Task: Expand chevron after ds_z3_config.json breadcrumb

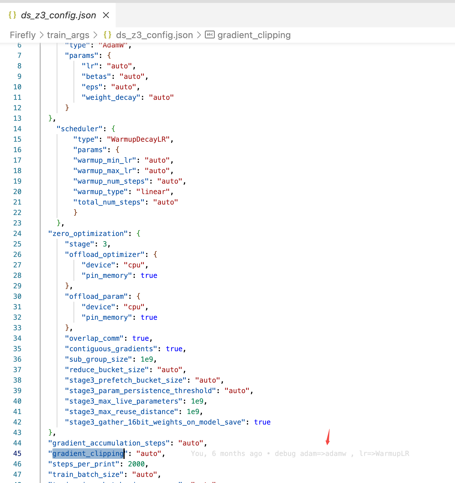Action: [x=199, y=35]
